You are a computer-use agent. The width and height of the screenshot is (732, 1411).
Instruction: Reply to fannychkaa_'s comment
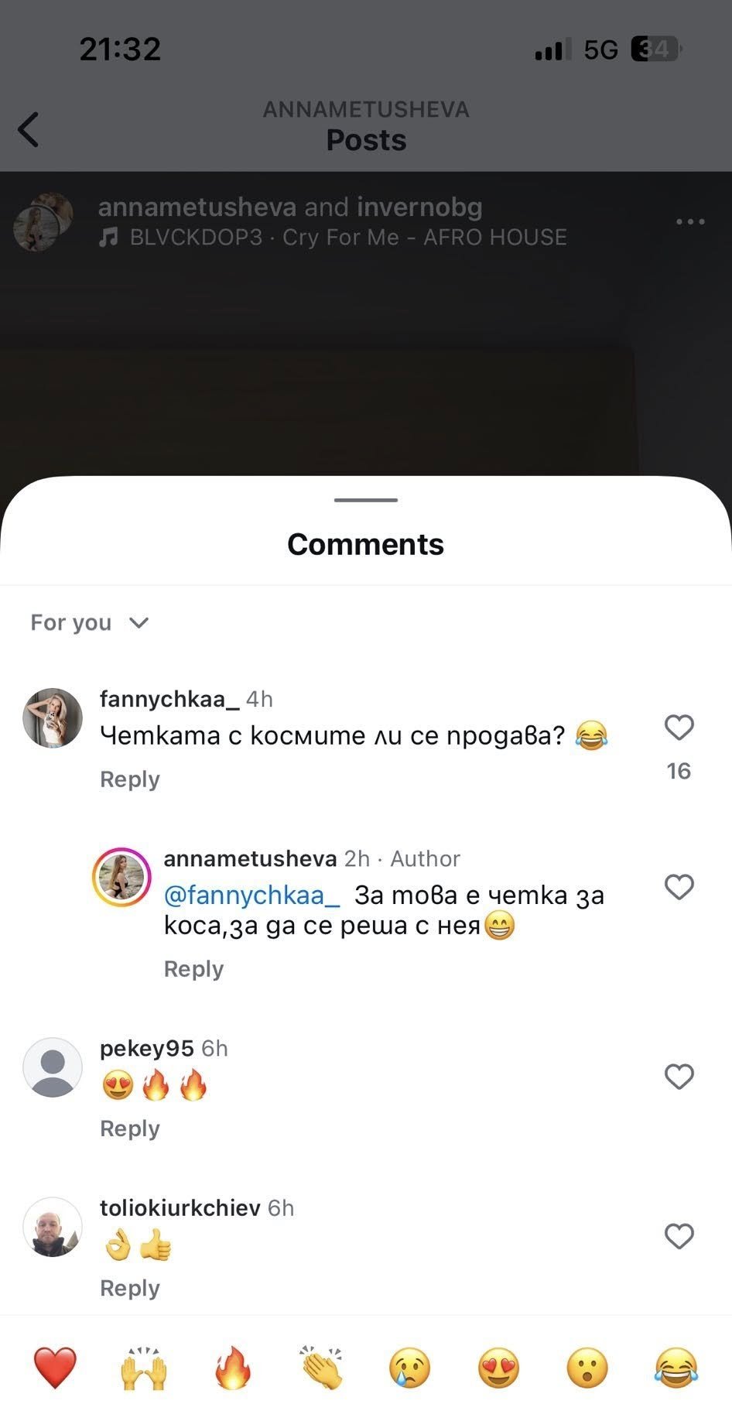130,779
